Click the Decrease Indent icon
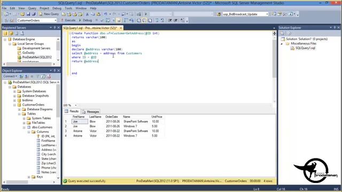 (x=170, y=20)
